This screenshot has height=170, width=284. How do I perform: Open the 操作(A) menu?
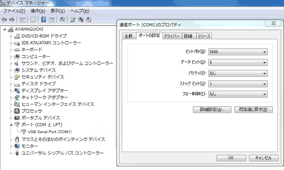[x=38, y=11]
